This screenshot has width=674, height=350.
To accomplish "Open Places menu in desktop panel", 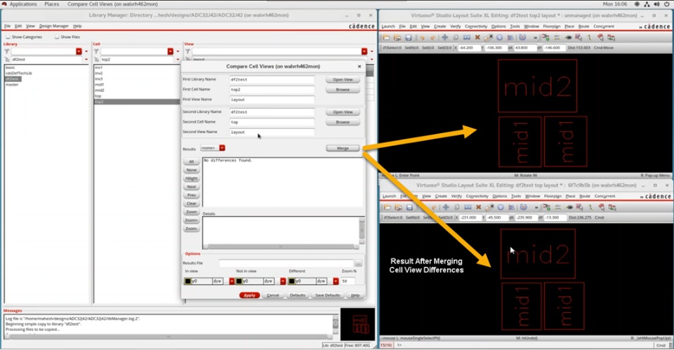I will (51, 4).
